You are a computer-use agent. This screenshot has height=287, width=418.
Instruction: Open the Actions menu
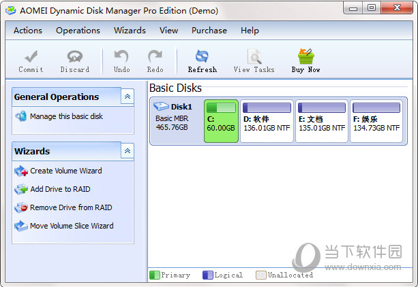coord(28,31)
